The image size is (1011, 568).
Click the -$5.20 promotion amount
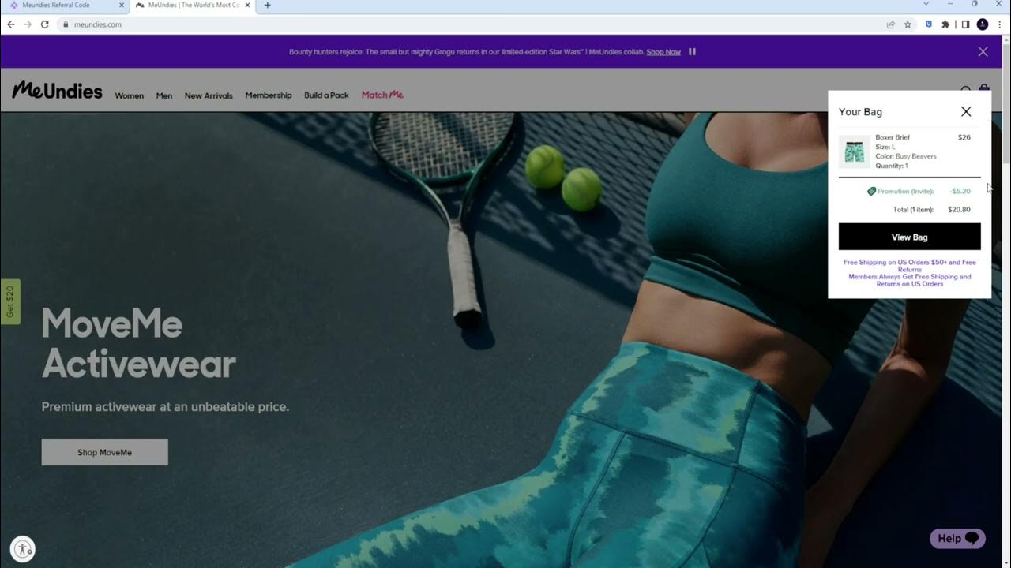960,191
